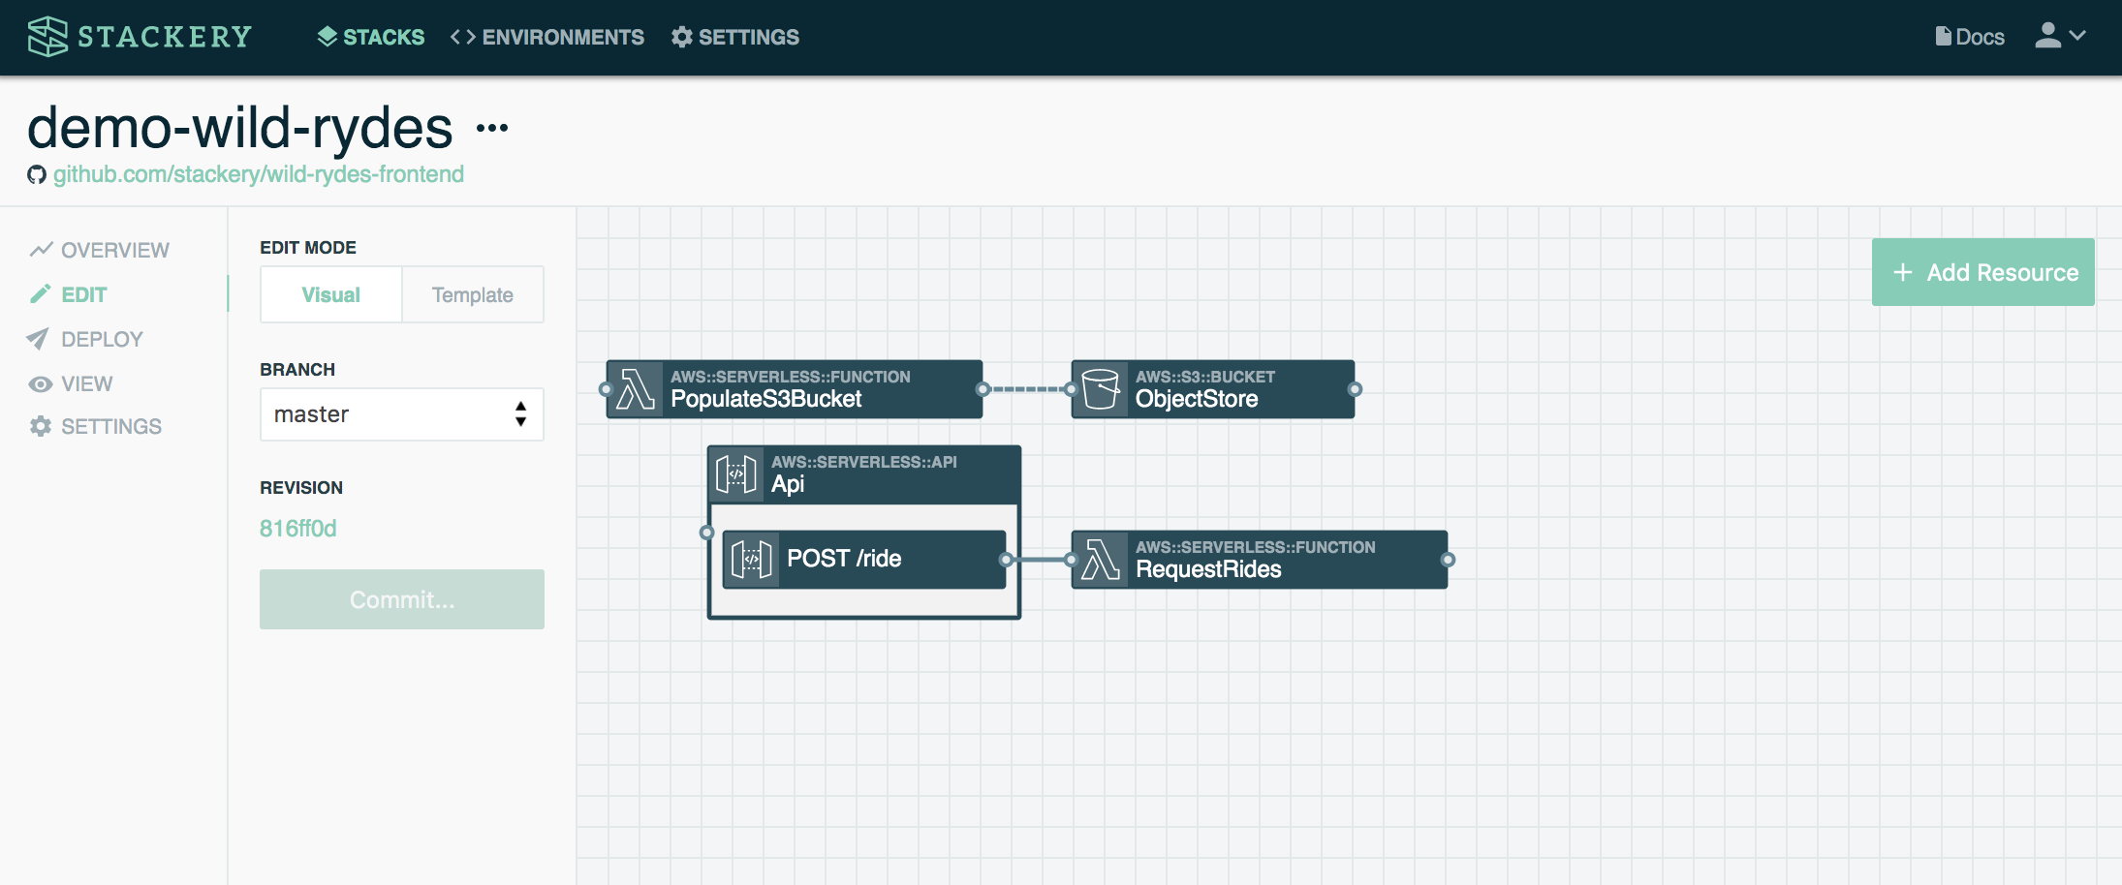The height and width of the screenshot is (885, 2122).
Task: Click the sidebar Settings gear icon
Action: 41,426
